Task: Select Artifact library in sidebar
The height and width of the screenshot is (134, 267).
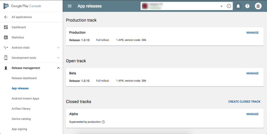Action: pyautogui.click(x=21, y=109)
